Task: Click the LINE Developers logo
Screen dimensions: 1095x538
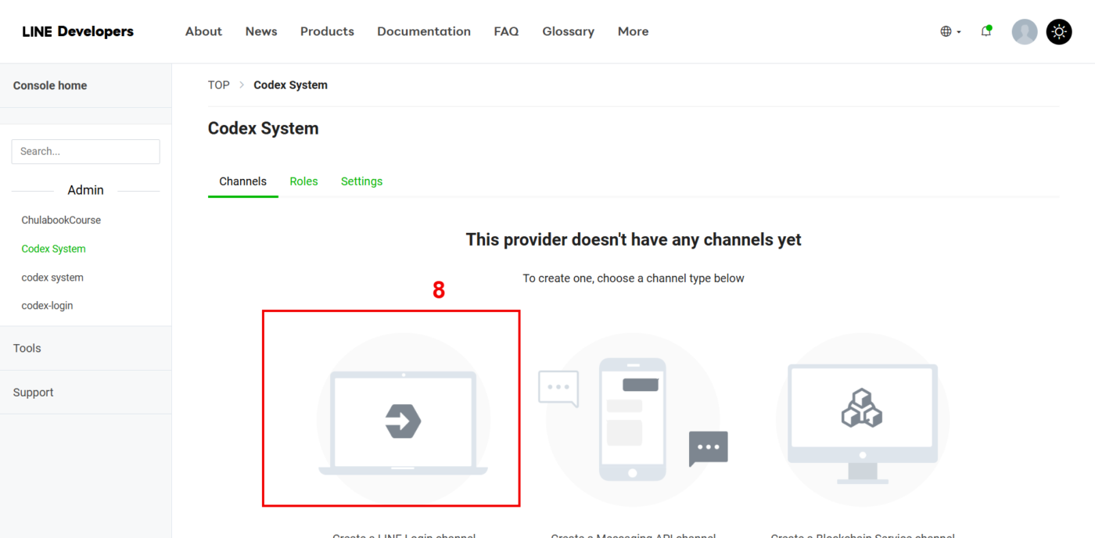Action: (78, 31)
